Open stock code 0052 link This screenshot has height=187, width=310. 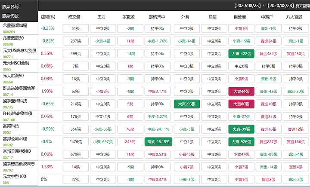click(7, 132)
